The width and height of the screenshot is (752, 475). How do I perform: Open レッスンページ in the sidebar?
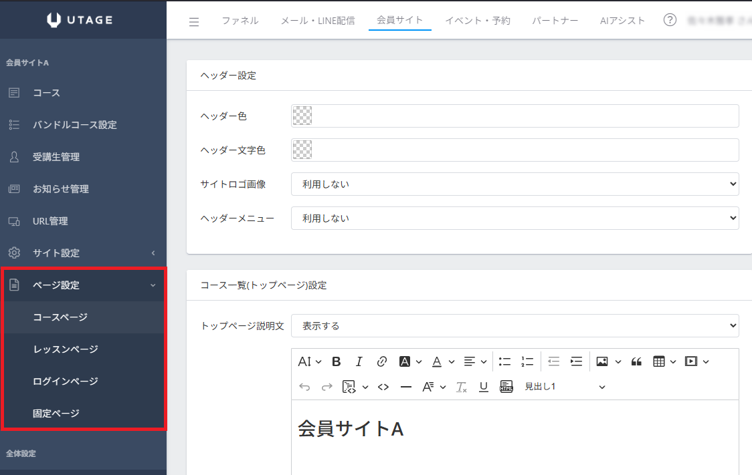(x=66, y=349)
